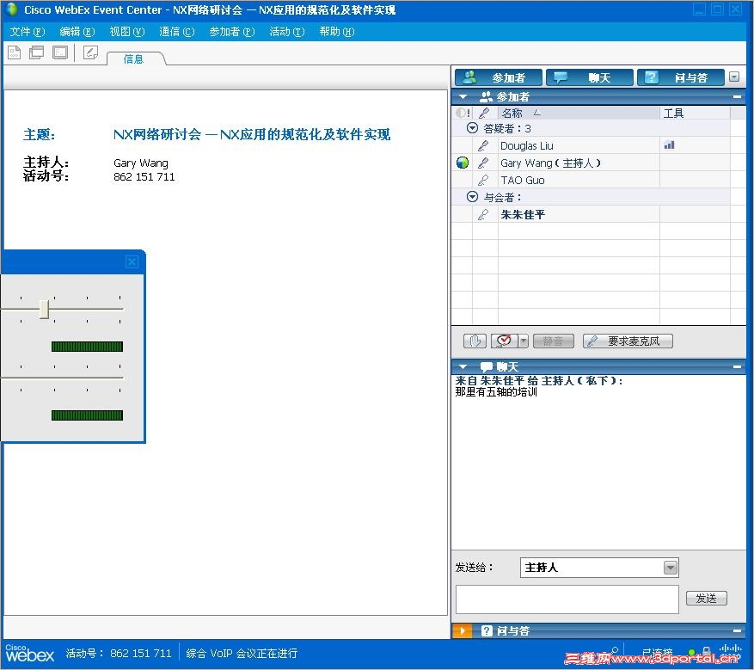Viewport: 754px width, 670px height.
Task: Open the 文件 (File) menu
Action: tap(28, 32)
